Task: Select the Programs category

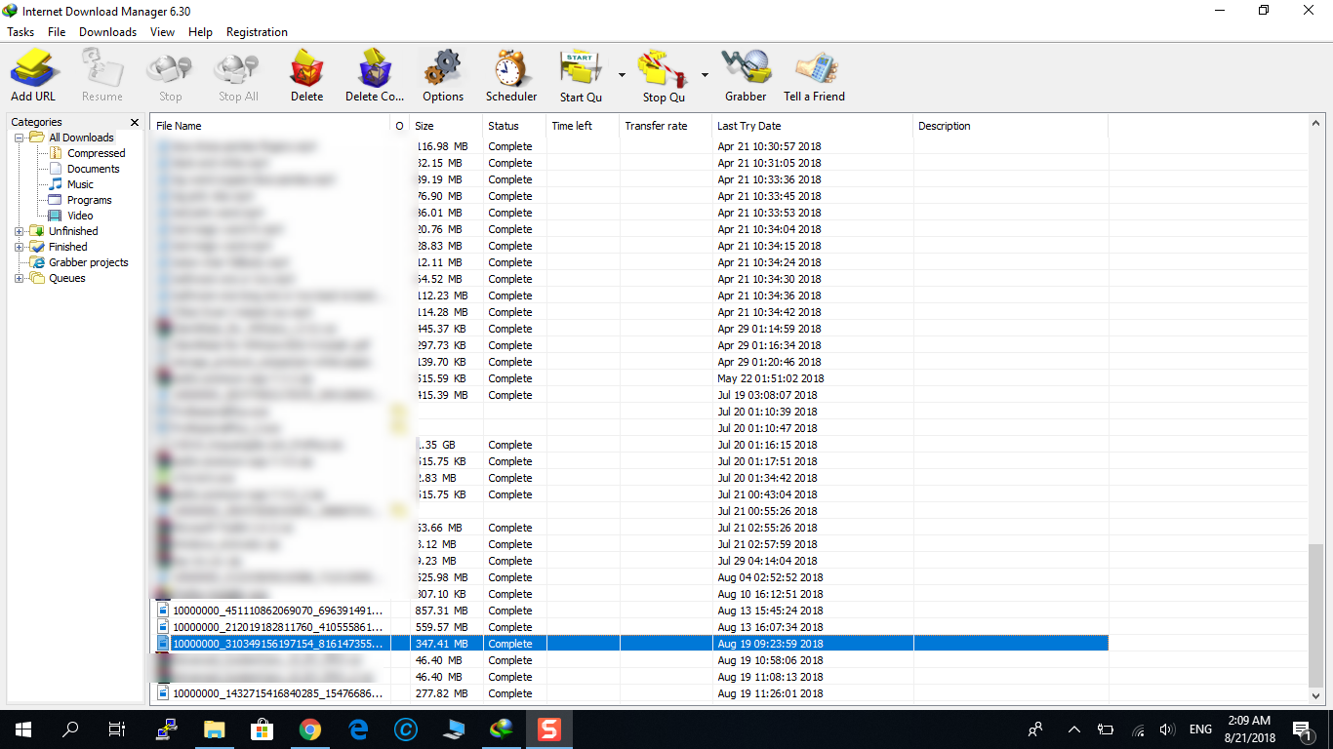Action: tap(89, 200)
